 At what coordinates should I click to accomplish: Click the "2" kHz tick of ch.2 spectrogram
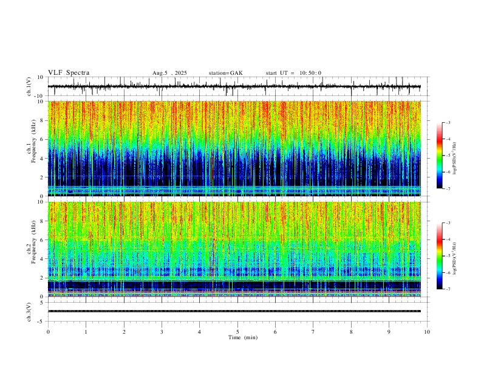click(42, 278)
